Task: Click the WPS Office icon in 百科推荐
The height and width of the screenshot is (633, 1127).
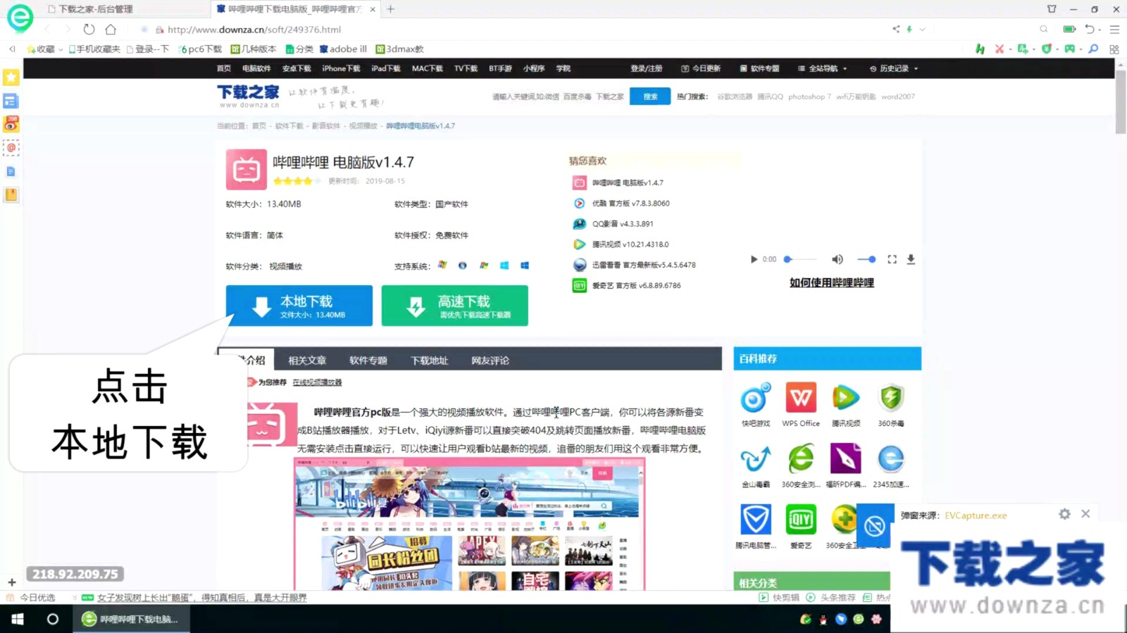Action: (x=801, y=398)
